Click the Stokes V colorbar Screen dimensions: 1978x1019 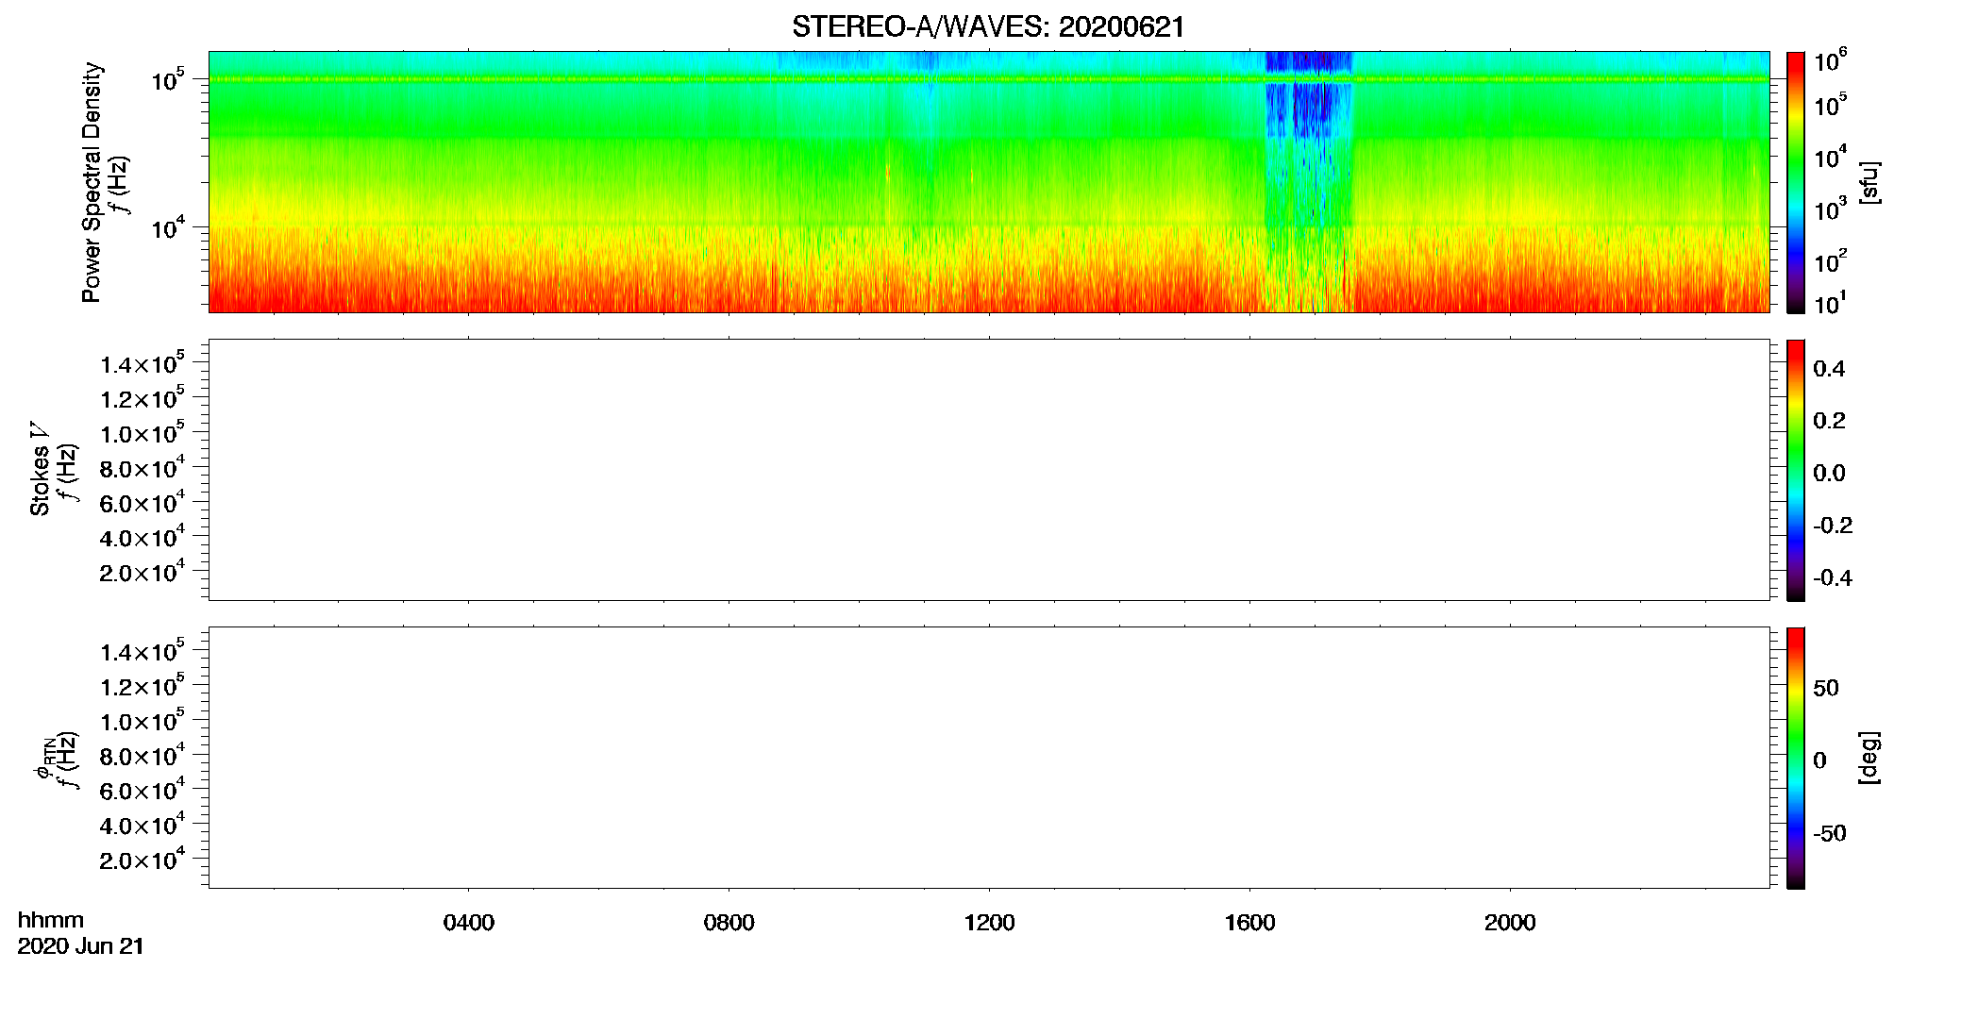click(1796, 470)
